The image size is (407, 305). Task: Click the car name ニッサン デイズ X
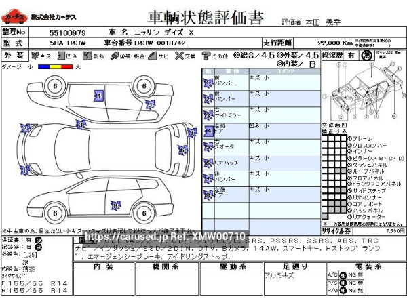164,33
